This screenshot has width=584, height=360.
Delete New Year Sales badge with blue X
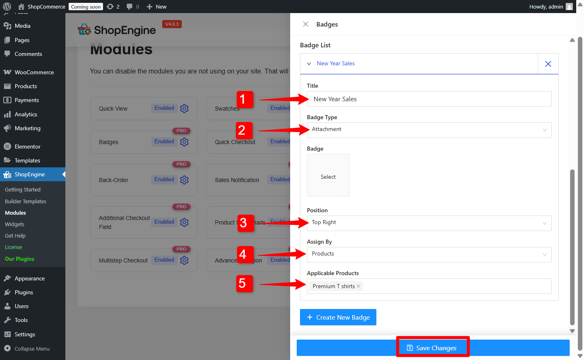[x=548, y=64]
